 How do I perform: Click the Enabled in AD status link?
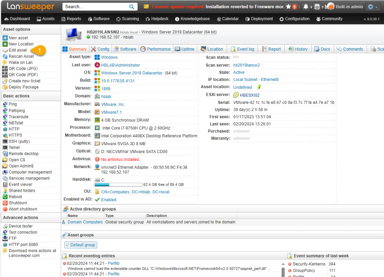pos(109,200)
